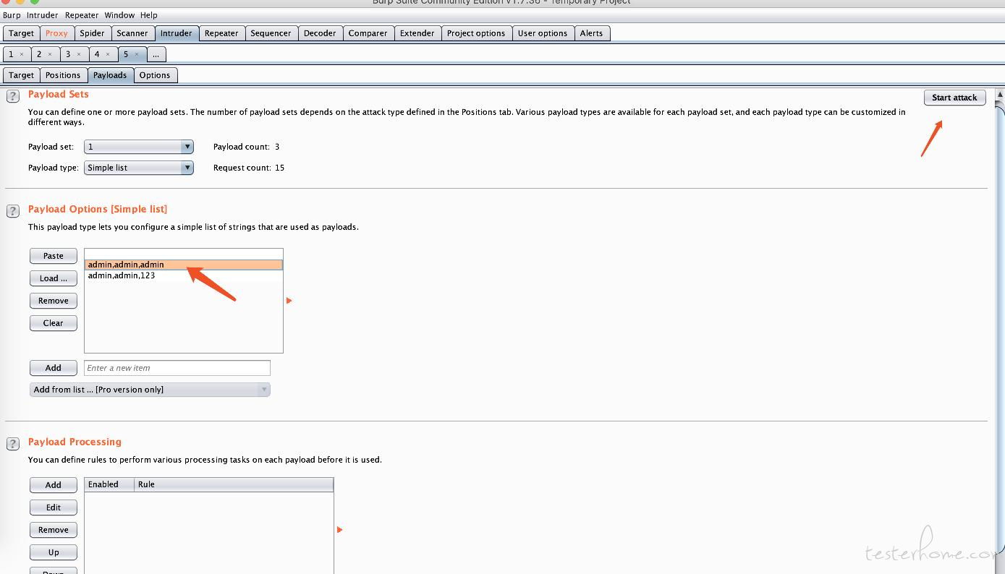Click the Load ... button

coord(54,278)
